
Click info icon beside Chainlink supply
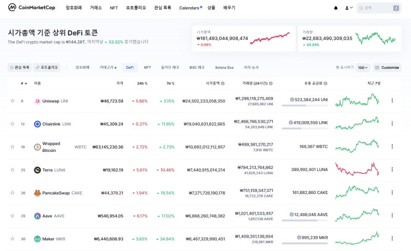[x=291, y=122]
